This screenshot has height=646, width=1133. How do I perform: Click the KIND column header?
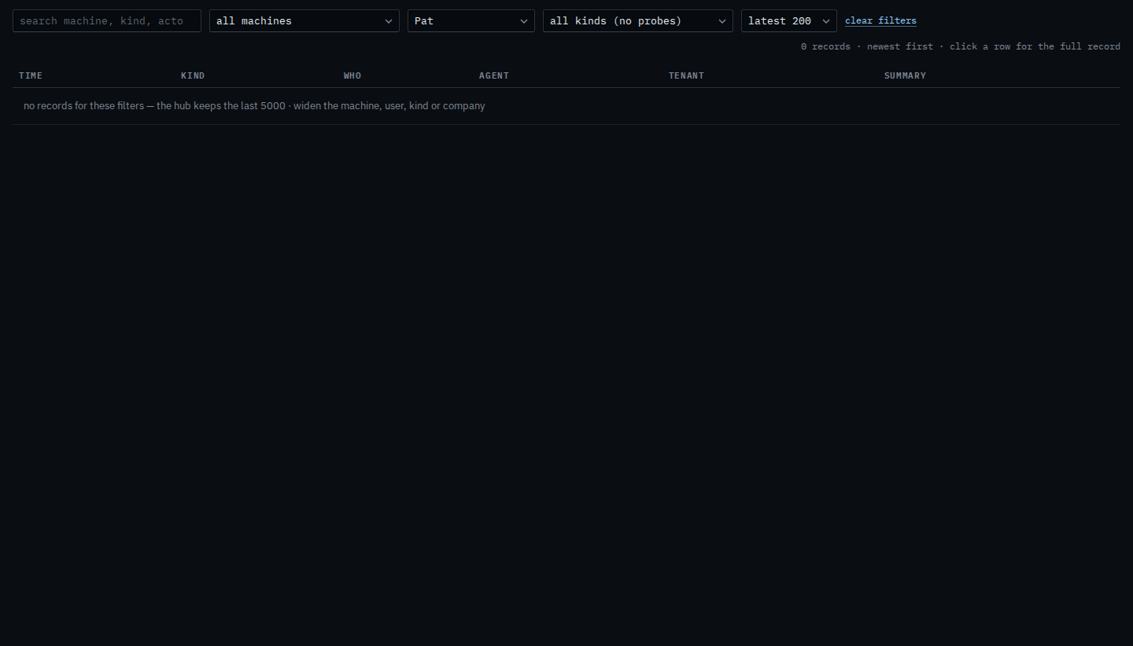tap(193, 75)
